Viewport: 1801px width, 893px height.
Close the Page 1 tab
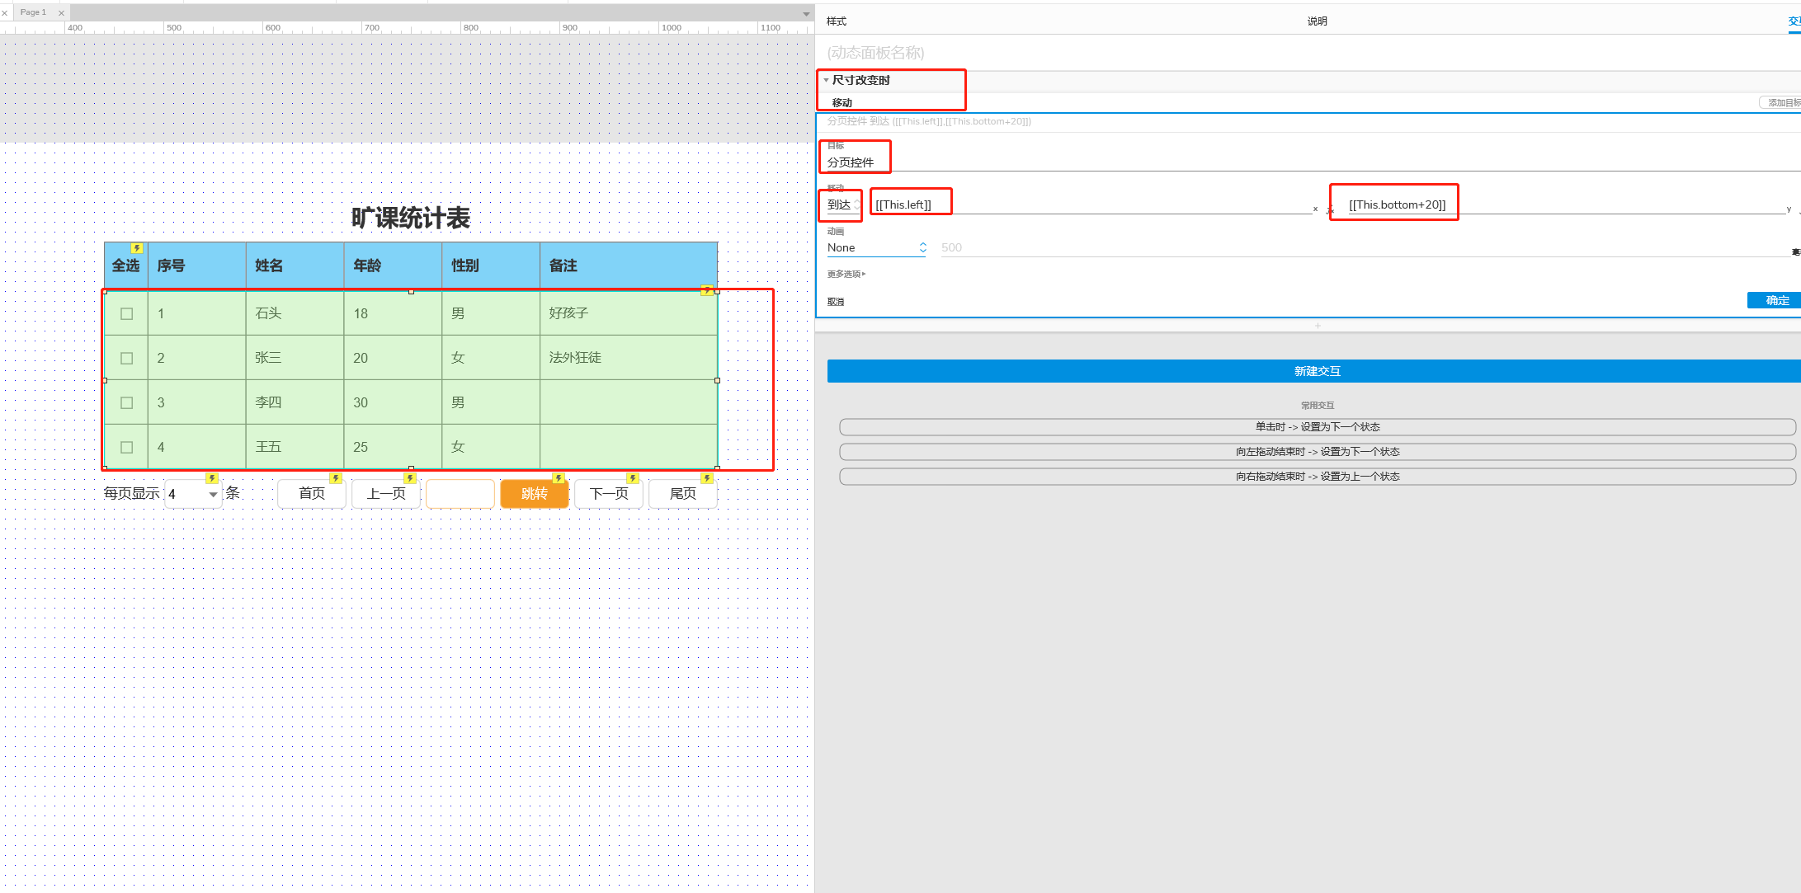61,13
